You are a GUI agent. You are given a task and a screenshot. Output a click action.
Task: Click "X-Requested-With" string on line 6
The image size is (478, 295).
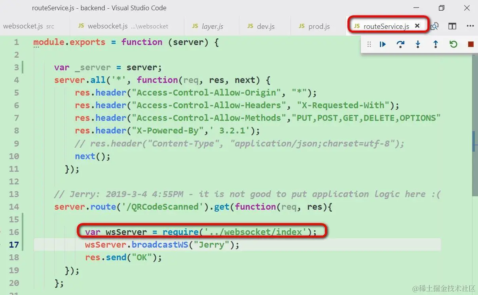pyautogui.click(x=343, y=105)
